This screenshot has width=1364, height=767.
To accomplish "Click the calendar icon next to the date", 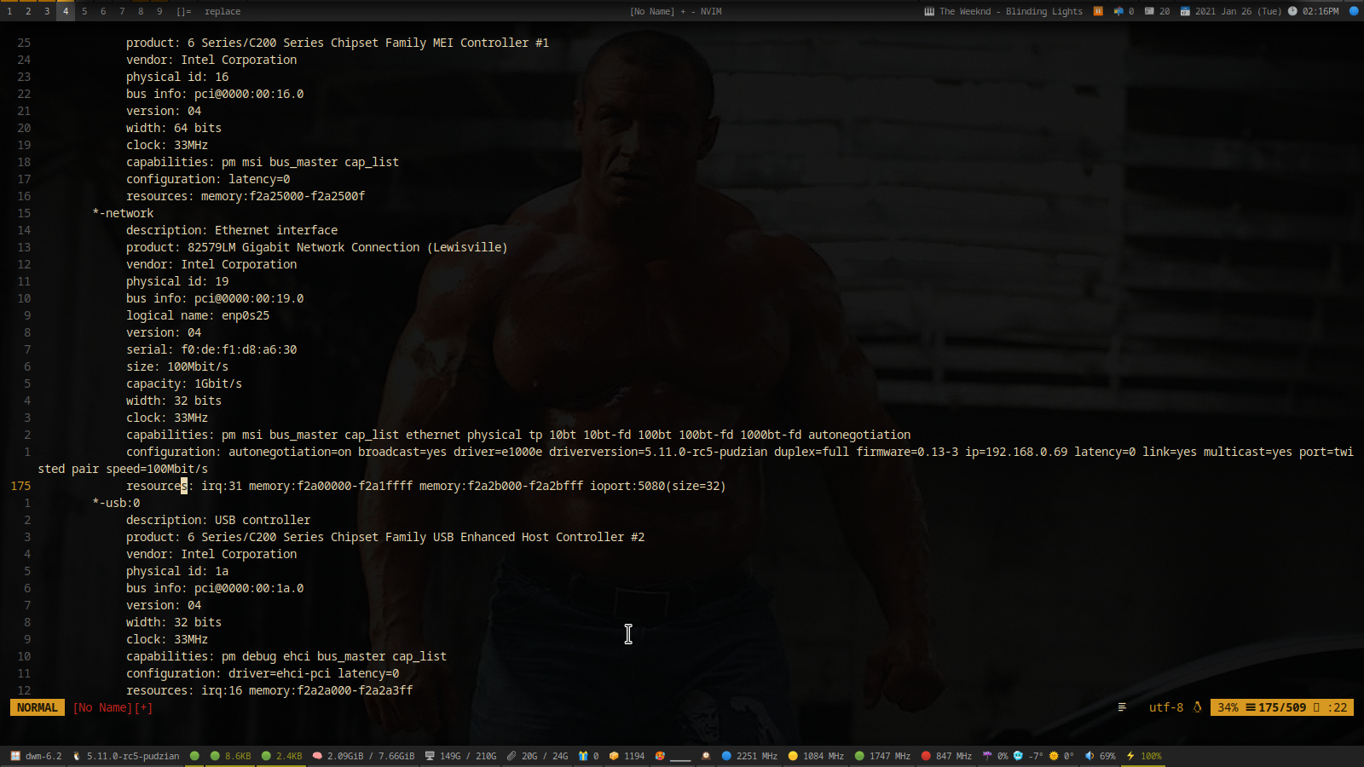I will coord(1185,11).
